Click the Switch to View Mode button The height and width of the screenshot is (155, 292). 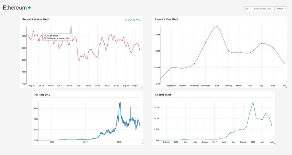pos(262,9)
